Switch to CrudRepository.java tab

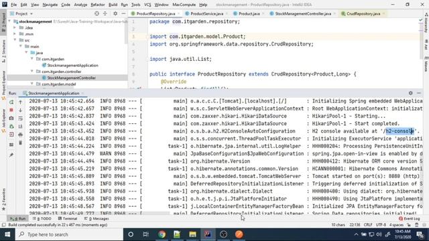pyautogui.click(x=363, y=13)
